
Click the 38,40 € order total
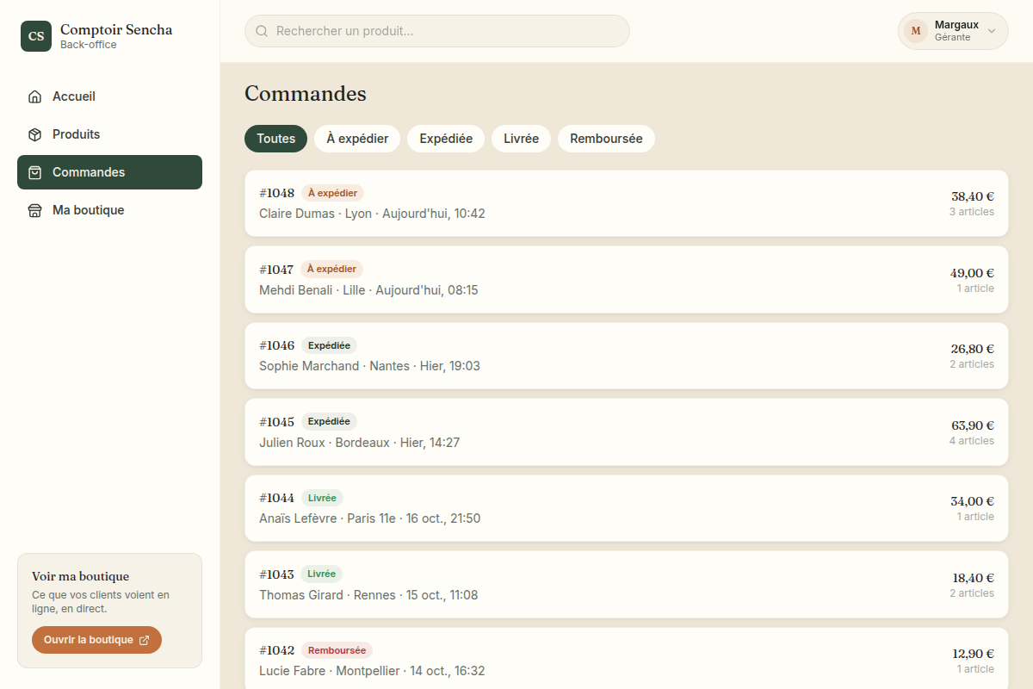973,196
